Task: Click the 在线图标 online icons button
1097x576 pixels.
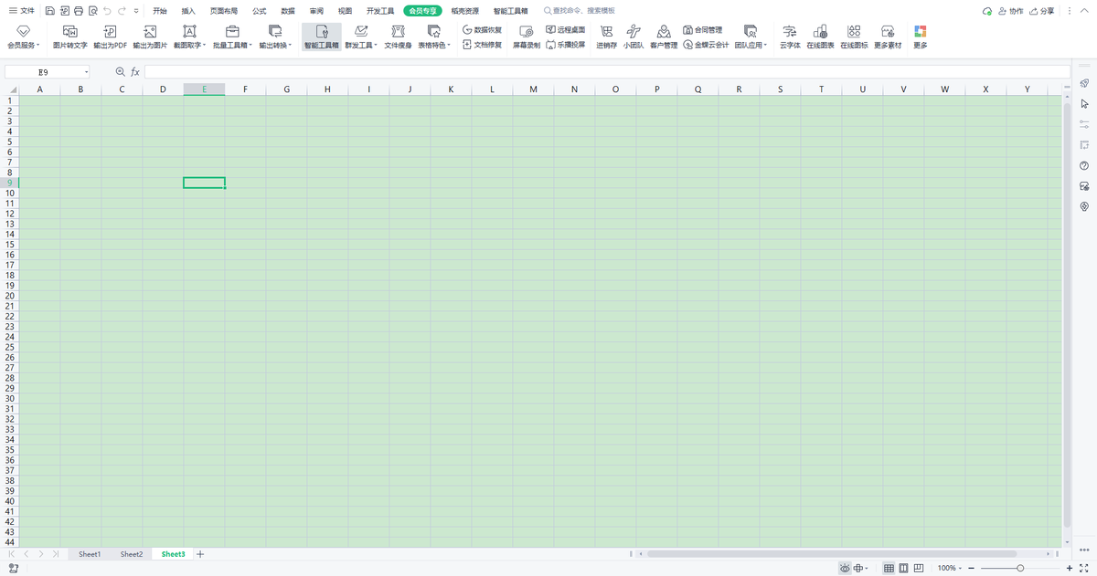Action: pyautogui.click(x=854, y=37)
